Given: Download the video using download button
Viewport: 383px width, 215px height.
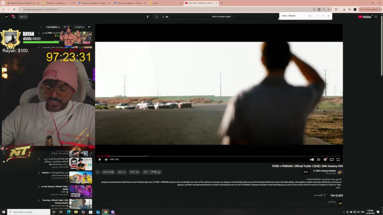Looking at the screenshot, I should pyautogui.click(x=122, y=172).
